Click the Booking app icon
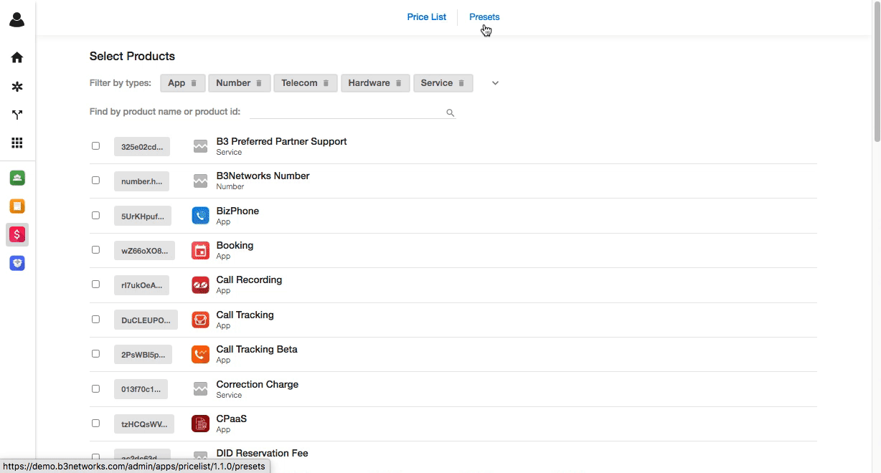 pyautogui.click(x=200, y=250)
